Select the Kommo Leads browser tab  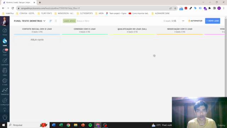tap(19, 2)
